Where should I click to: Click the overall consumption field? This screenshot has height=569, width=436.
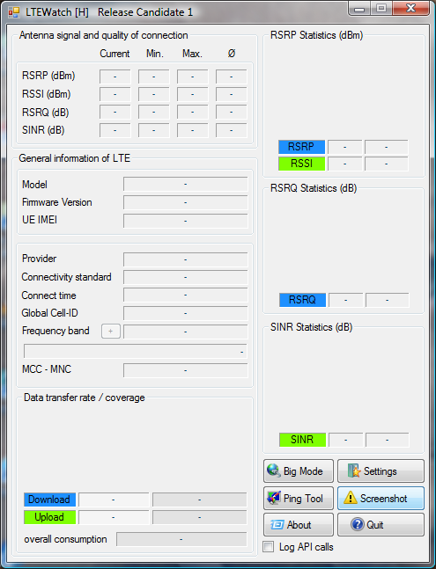181,539
